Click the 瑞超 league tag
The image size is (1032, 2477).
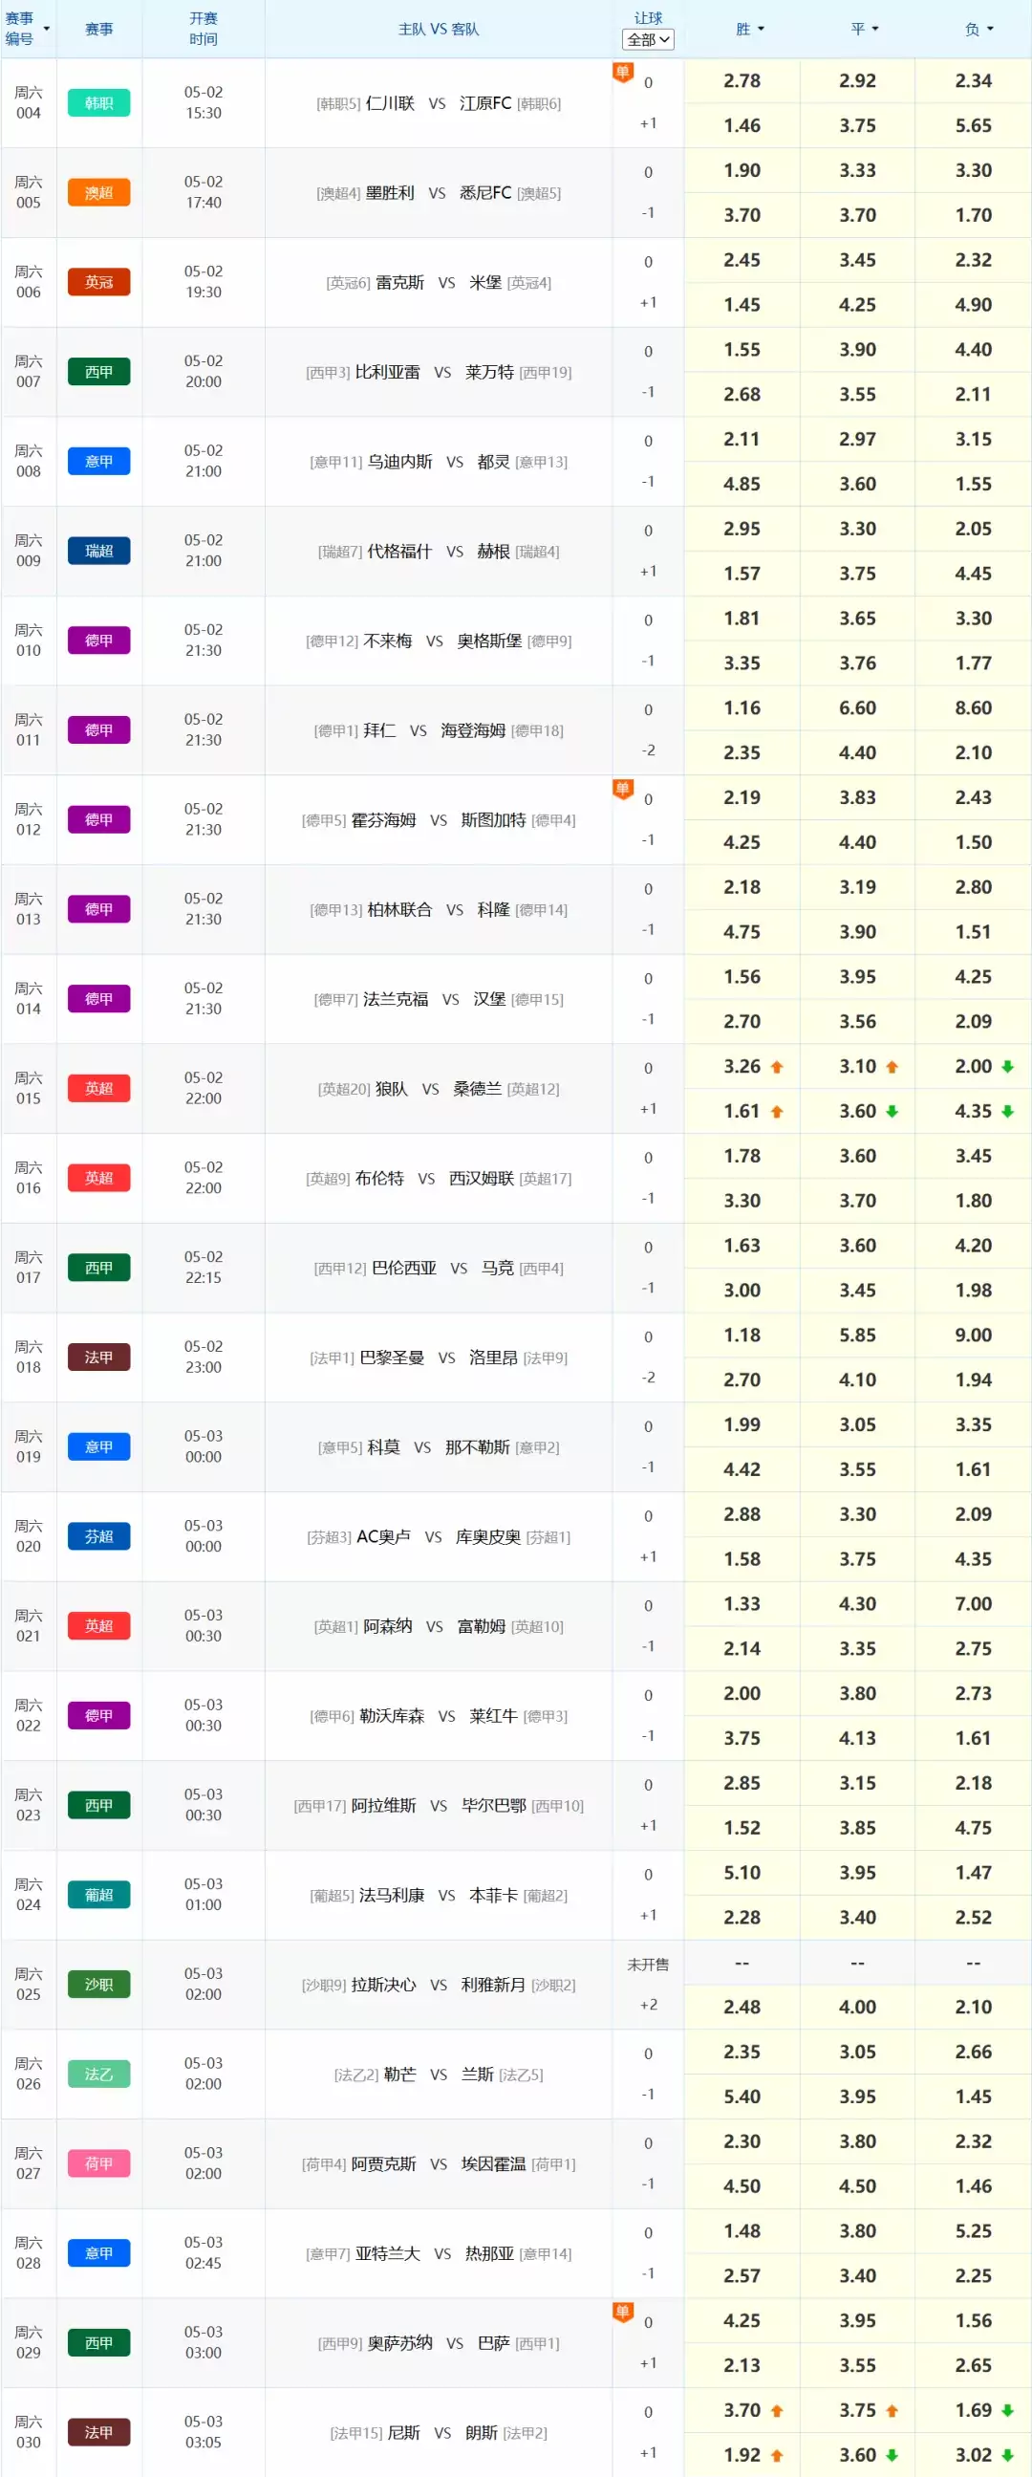click(99, 551)
